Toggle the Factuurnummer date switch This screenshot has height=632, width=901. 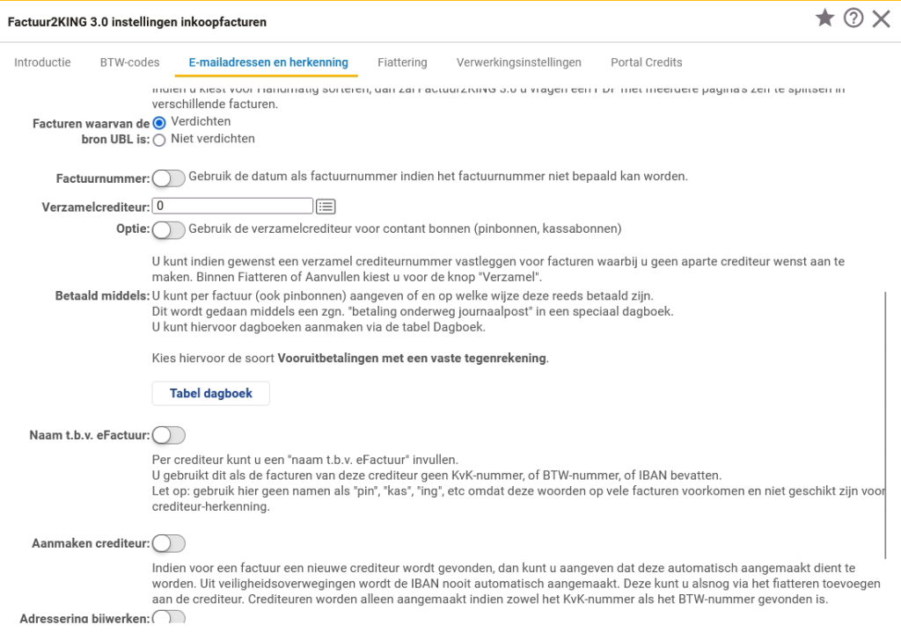coord(168,178)
